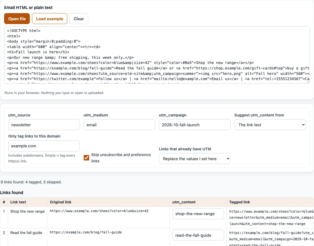Viewport: 314px width, 246px height.
Task: Uncheck Skip unsubscribe and preference links
Action: [x=86, y=158]
